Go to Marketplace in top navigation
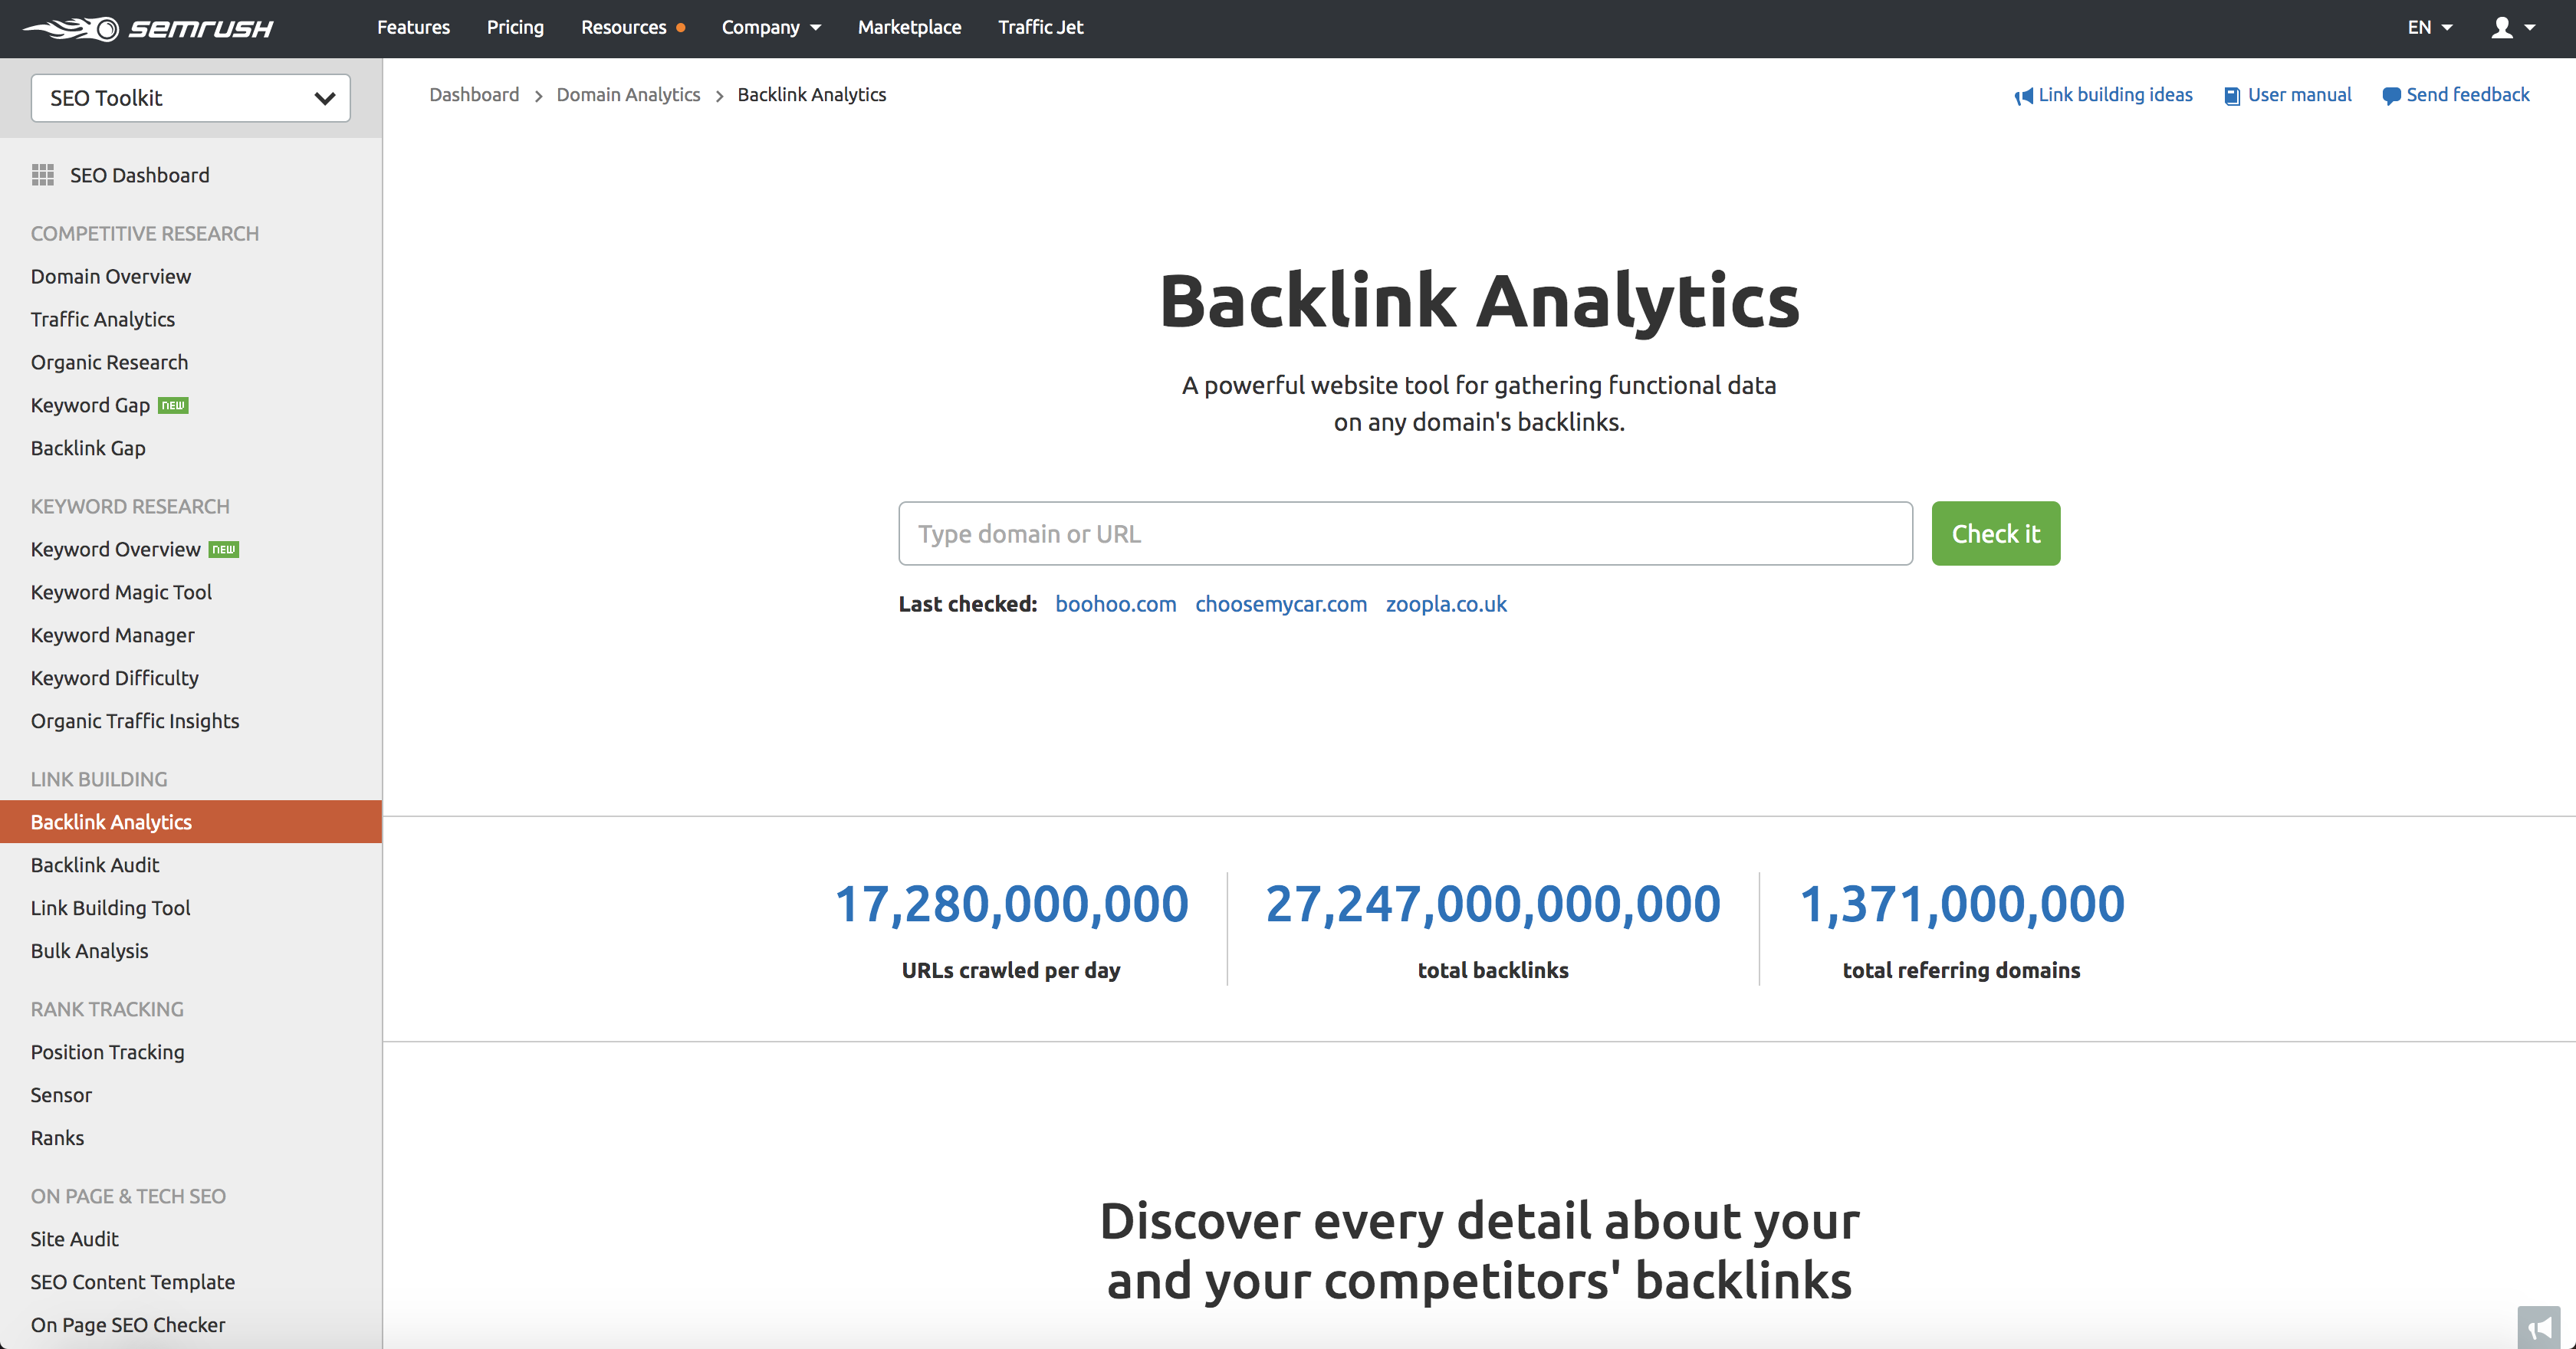The image size is (2576, 1349). (x=909, y=28)
